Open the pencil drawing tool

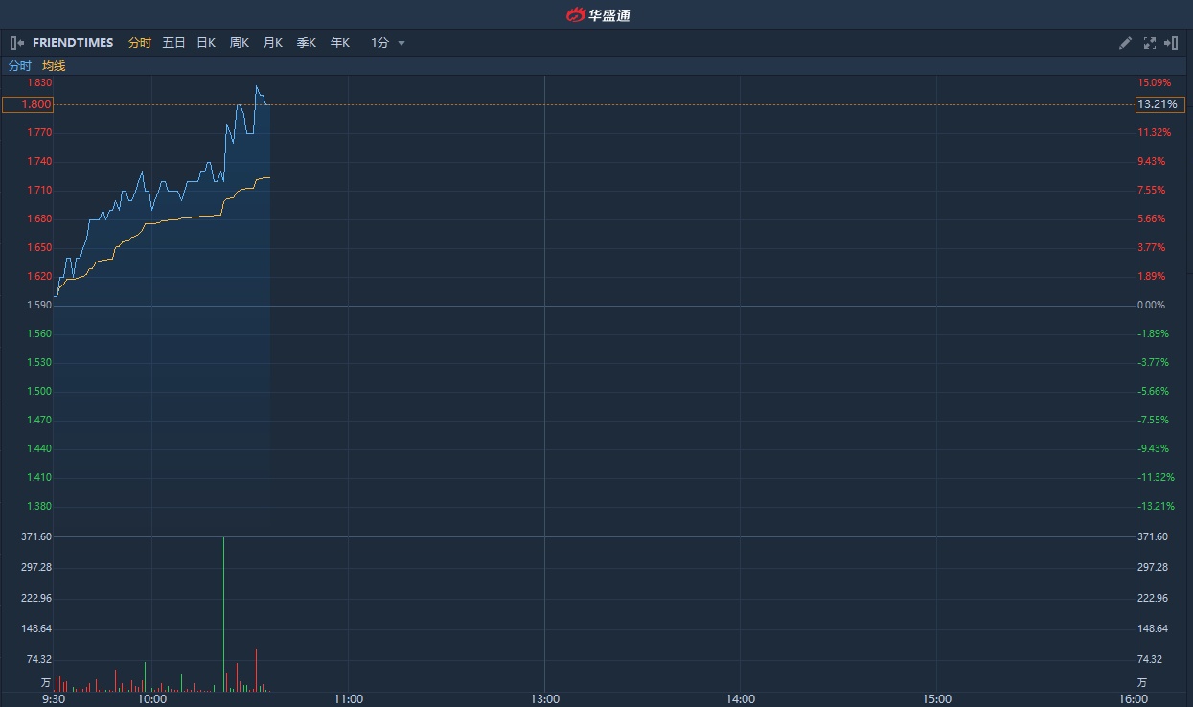(1126, 43)
